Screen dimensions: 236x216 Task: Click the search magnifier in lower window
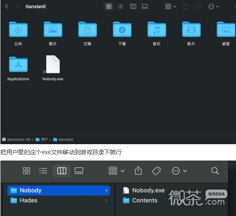(x=215, y=171)
